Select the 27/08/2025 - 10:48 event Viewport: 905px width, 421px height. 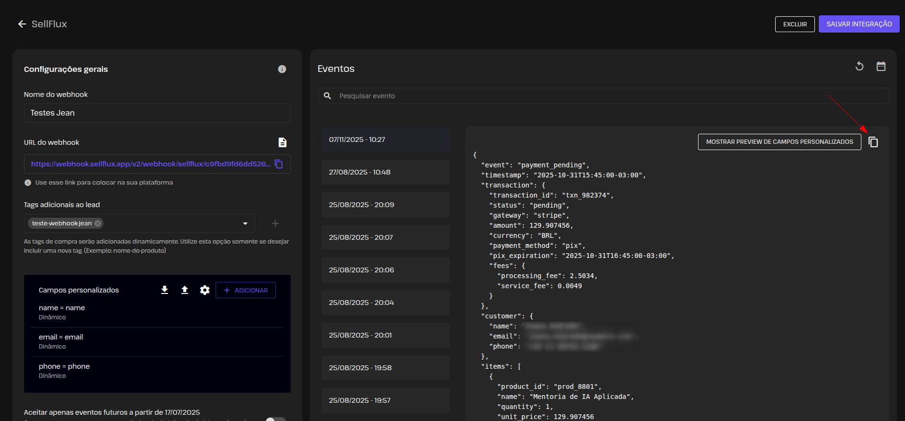pyautogui.click(x=385, y=172)
